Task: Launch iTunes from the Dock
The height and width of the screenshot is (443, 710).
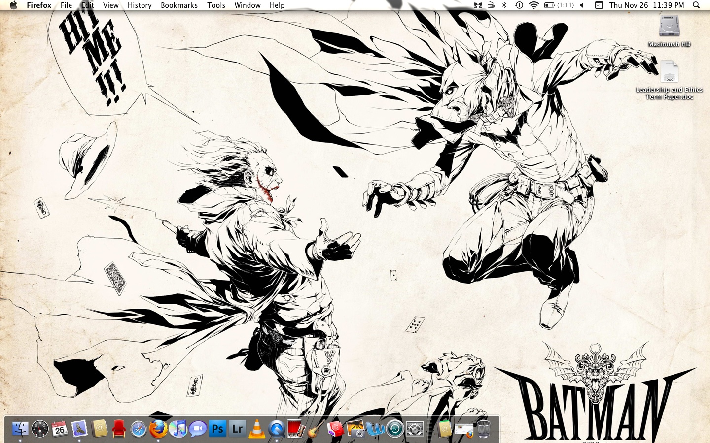Action: point(178,429)
